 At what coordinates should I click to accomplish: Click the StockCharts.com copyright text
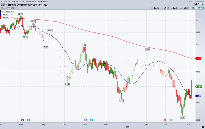tap(195, 1)
